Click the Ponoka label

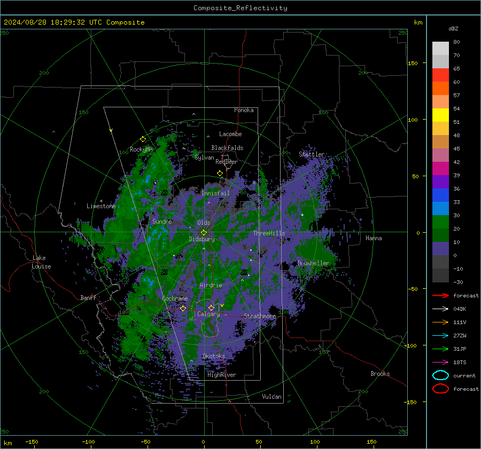[244, 110]
